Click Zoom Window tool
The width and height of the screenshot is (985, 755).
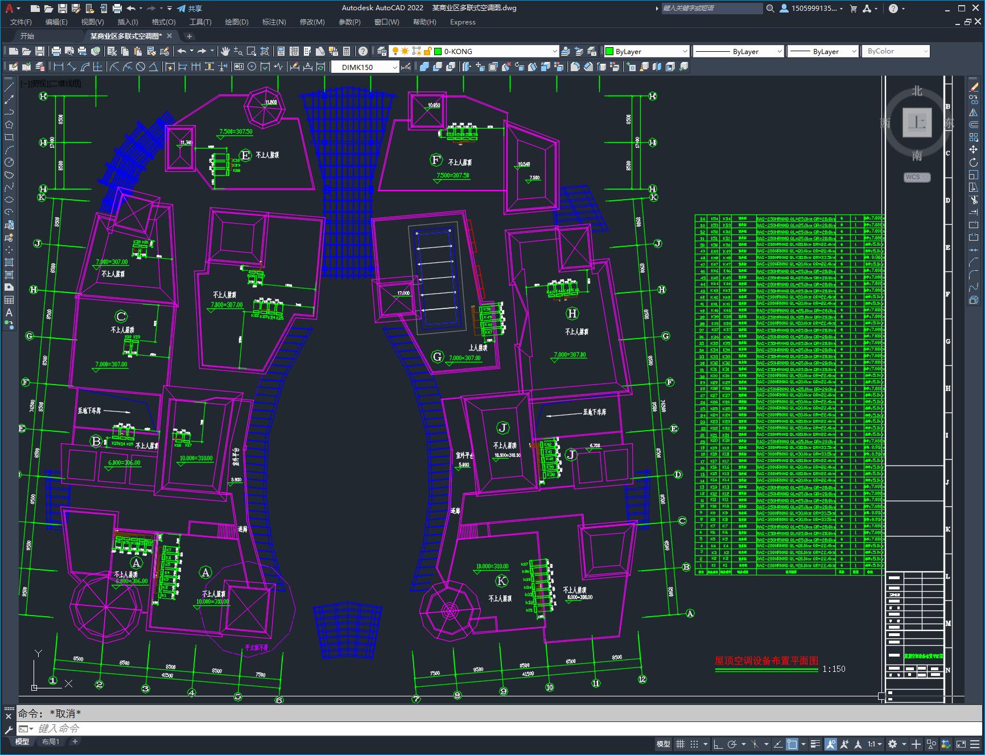coord(251,51)
